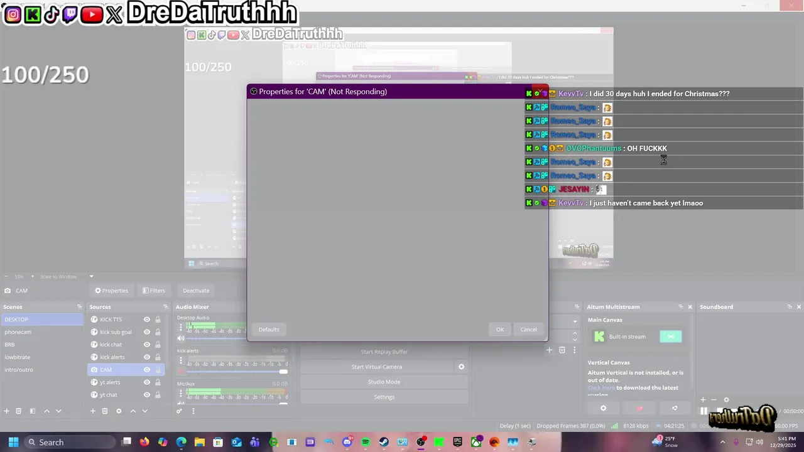
Task: Pause Soundboard playback
Action: click(x=703, y=411)
